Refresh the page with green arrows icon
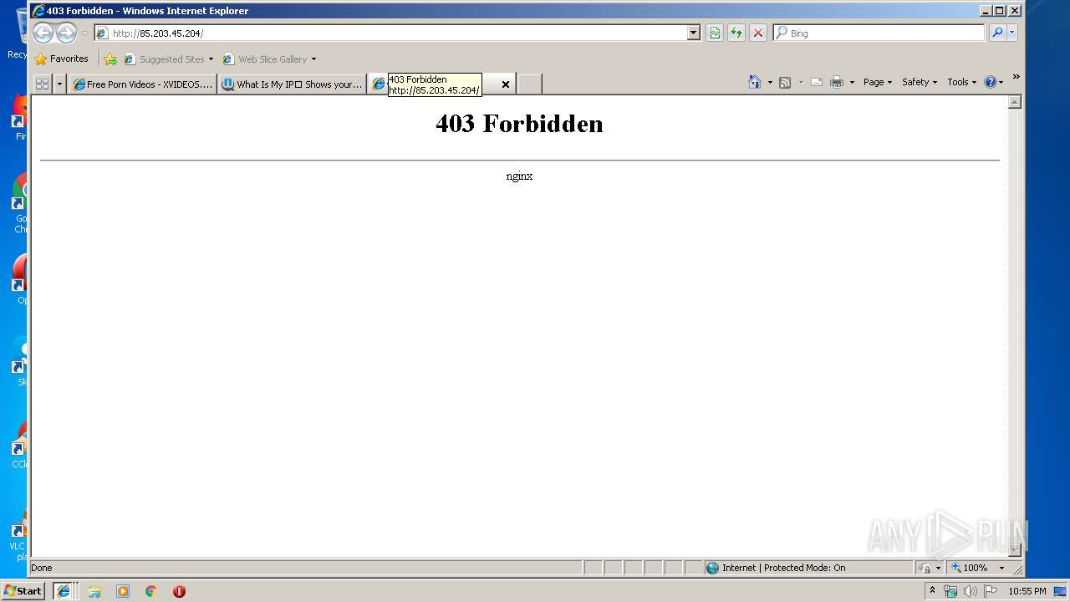This screenshot has width=1070, height=602. click(x=736, y=33)
